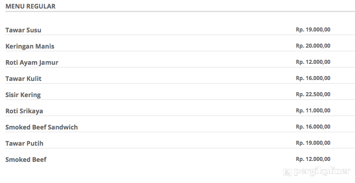Viewport: 355px width, 183px height.
Task: Click the Tawar Putih price Rp. 19.000,00
Action: pos(313,143)
